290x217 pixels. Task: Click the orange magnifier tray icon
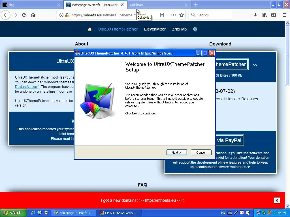tap(269, 213)
